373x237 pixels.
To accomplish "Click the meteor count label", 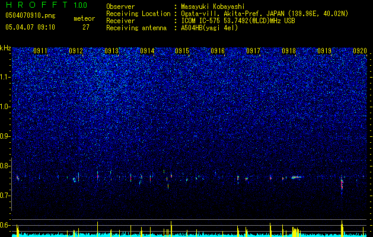I will tap(84, 18).
